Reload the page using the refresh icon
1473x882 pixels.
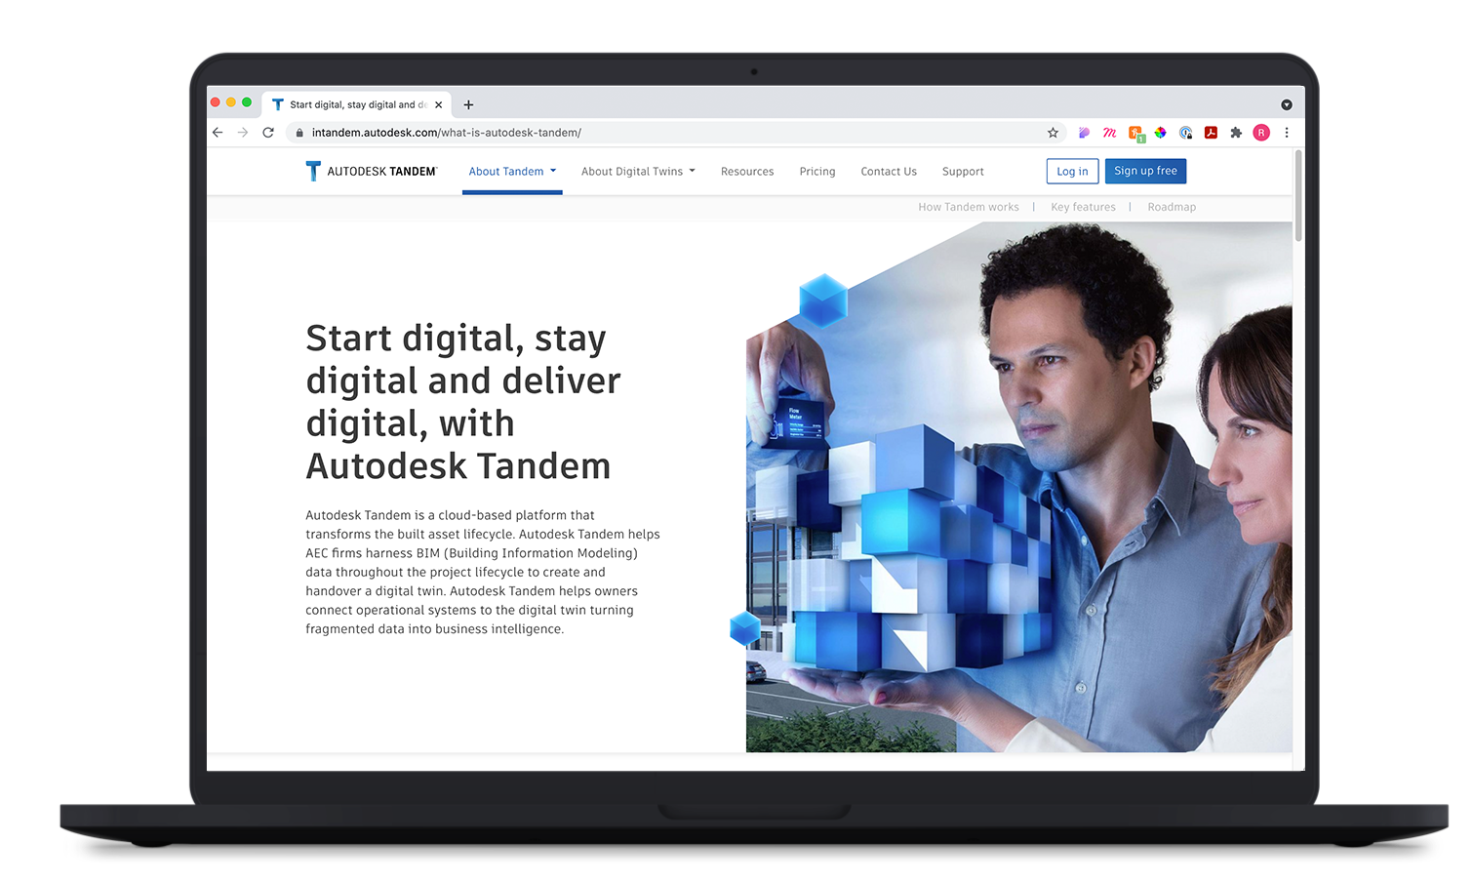tap(268, 133)
